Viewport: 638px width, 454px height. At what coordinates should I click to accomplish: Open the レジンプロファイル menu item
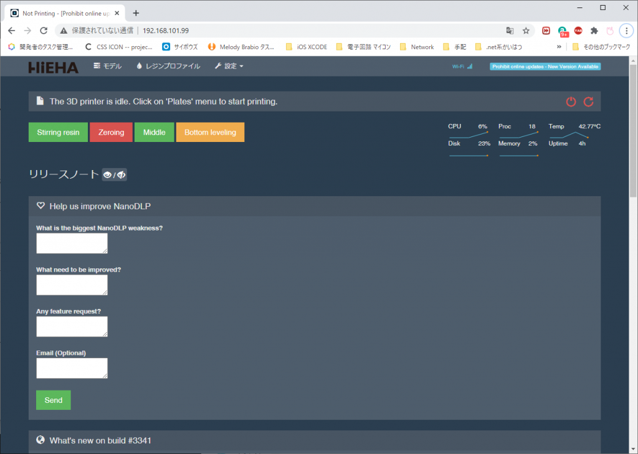[x=168, y=66]
